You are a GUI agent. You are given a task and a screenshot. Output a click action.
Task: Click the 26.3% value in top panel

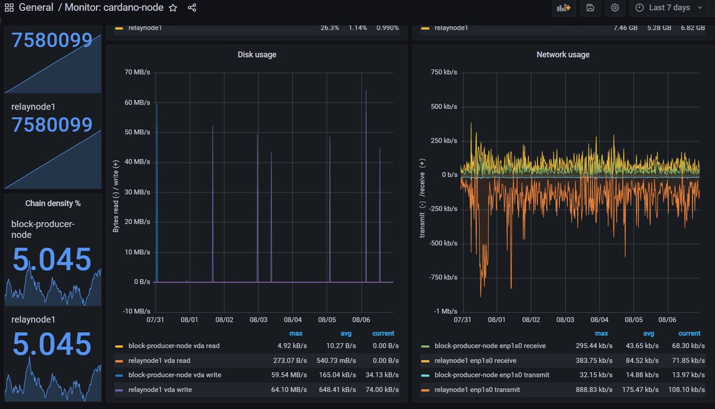tap(329, 27)
